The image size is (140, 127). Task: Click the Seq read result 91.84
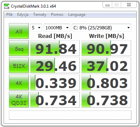click(x=55, y=48)
